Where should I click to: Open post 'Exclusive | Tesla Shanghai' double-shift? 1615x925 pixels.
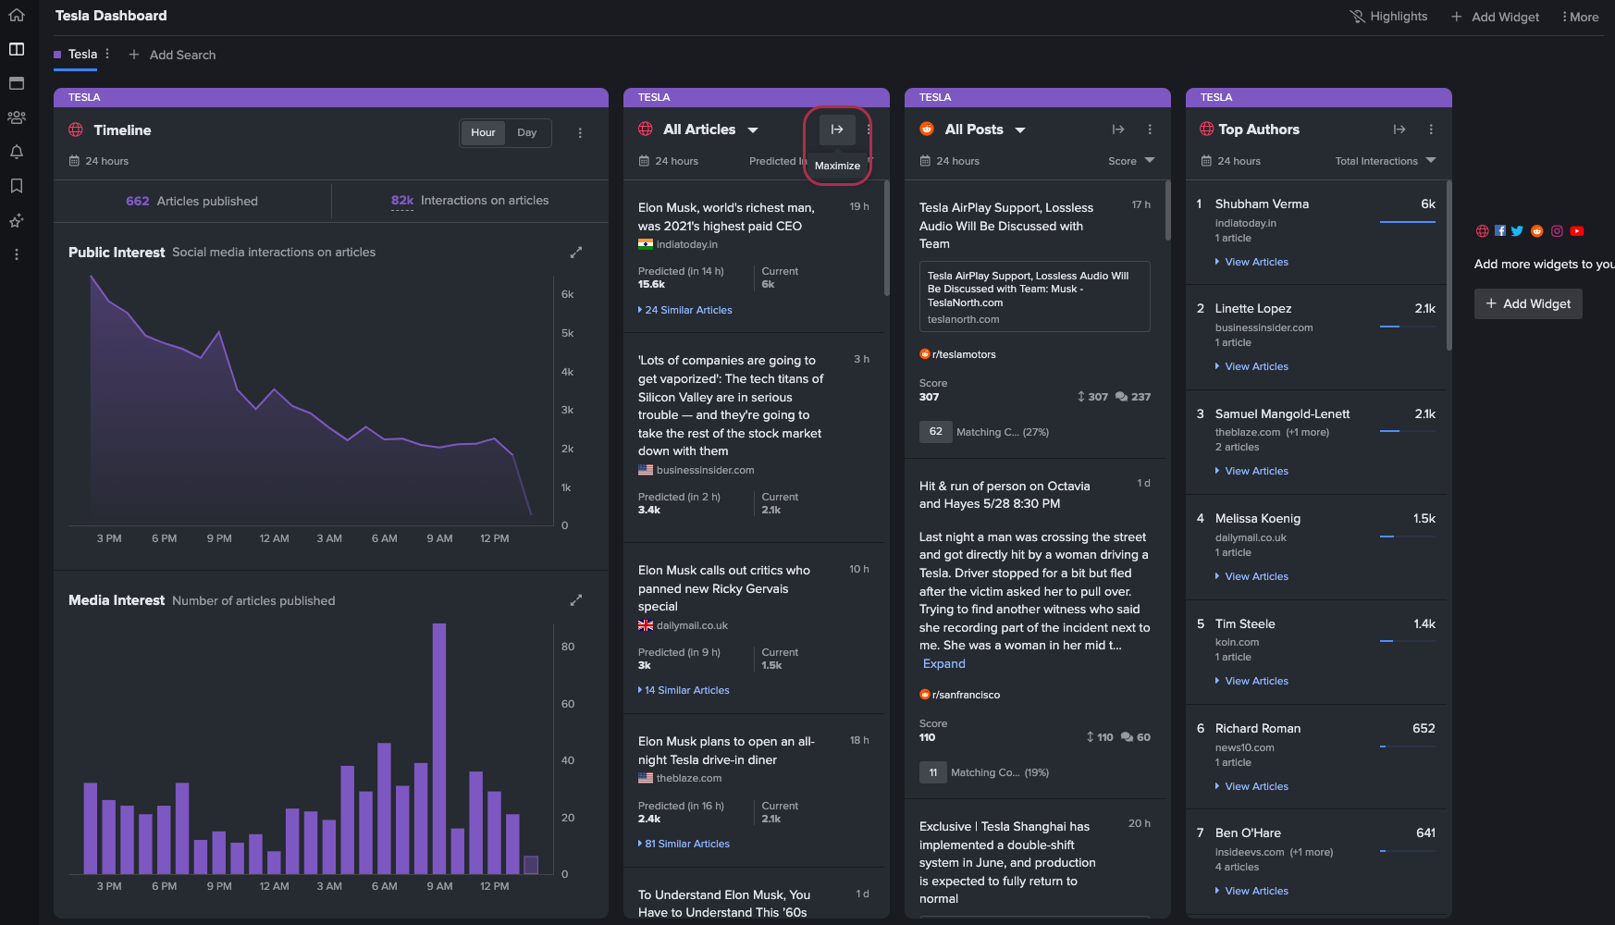1008,862
